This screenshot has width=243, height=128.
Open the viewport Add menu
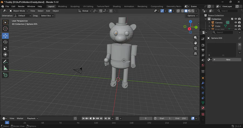[x=48, y=11]
